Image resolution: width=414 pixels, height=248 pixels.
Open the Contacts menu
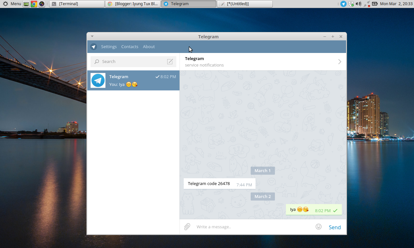130,46
